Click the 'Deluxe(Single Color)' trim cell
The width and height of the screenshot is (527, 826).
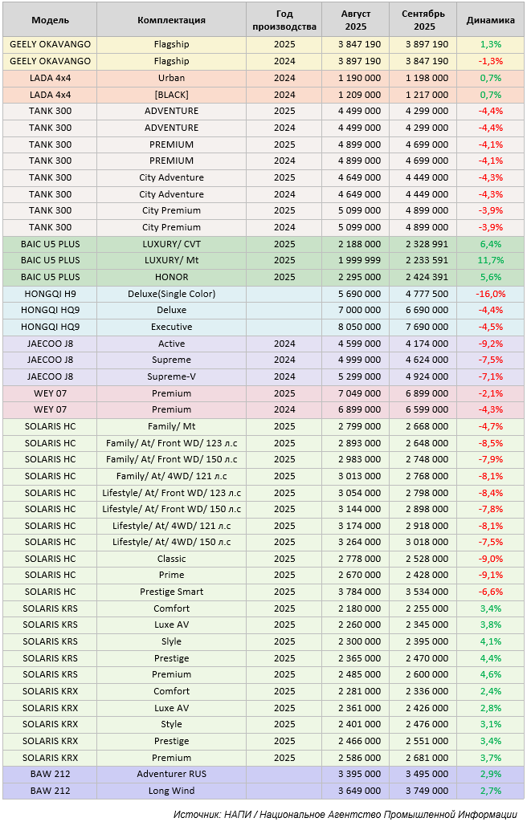pos(171,294)
